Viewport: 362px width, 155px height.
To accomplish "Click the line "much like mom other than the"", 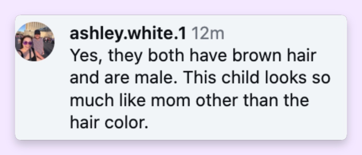I will 189,100.
